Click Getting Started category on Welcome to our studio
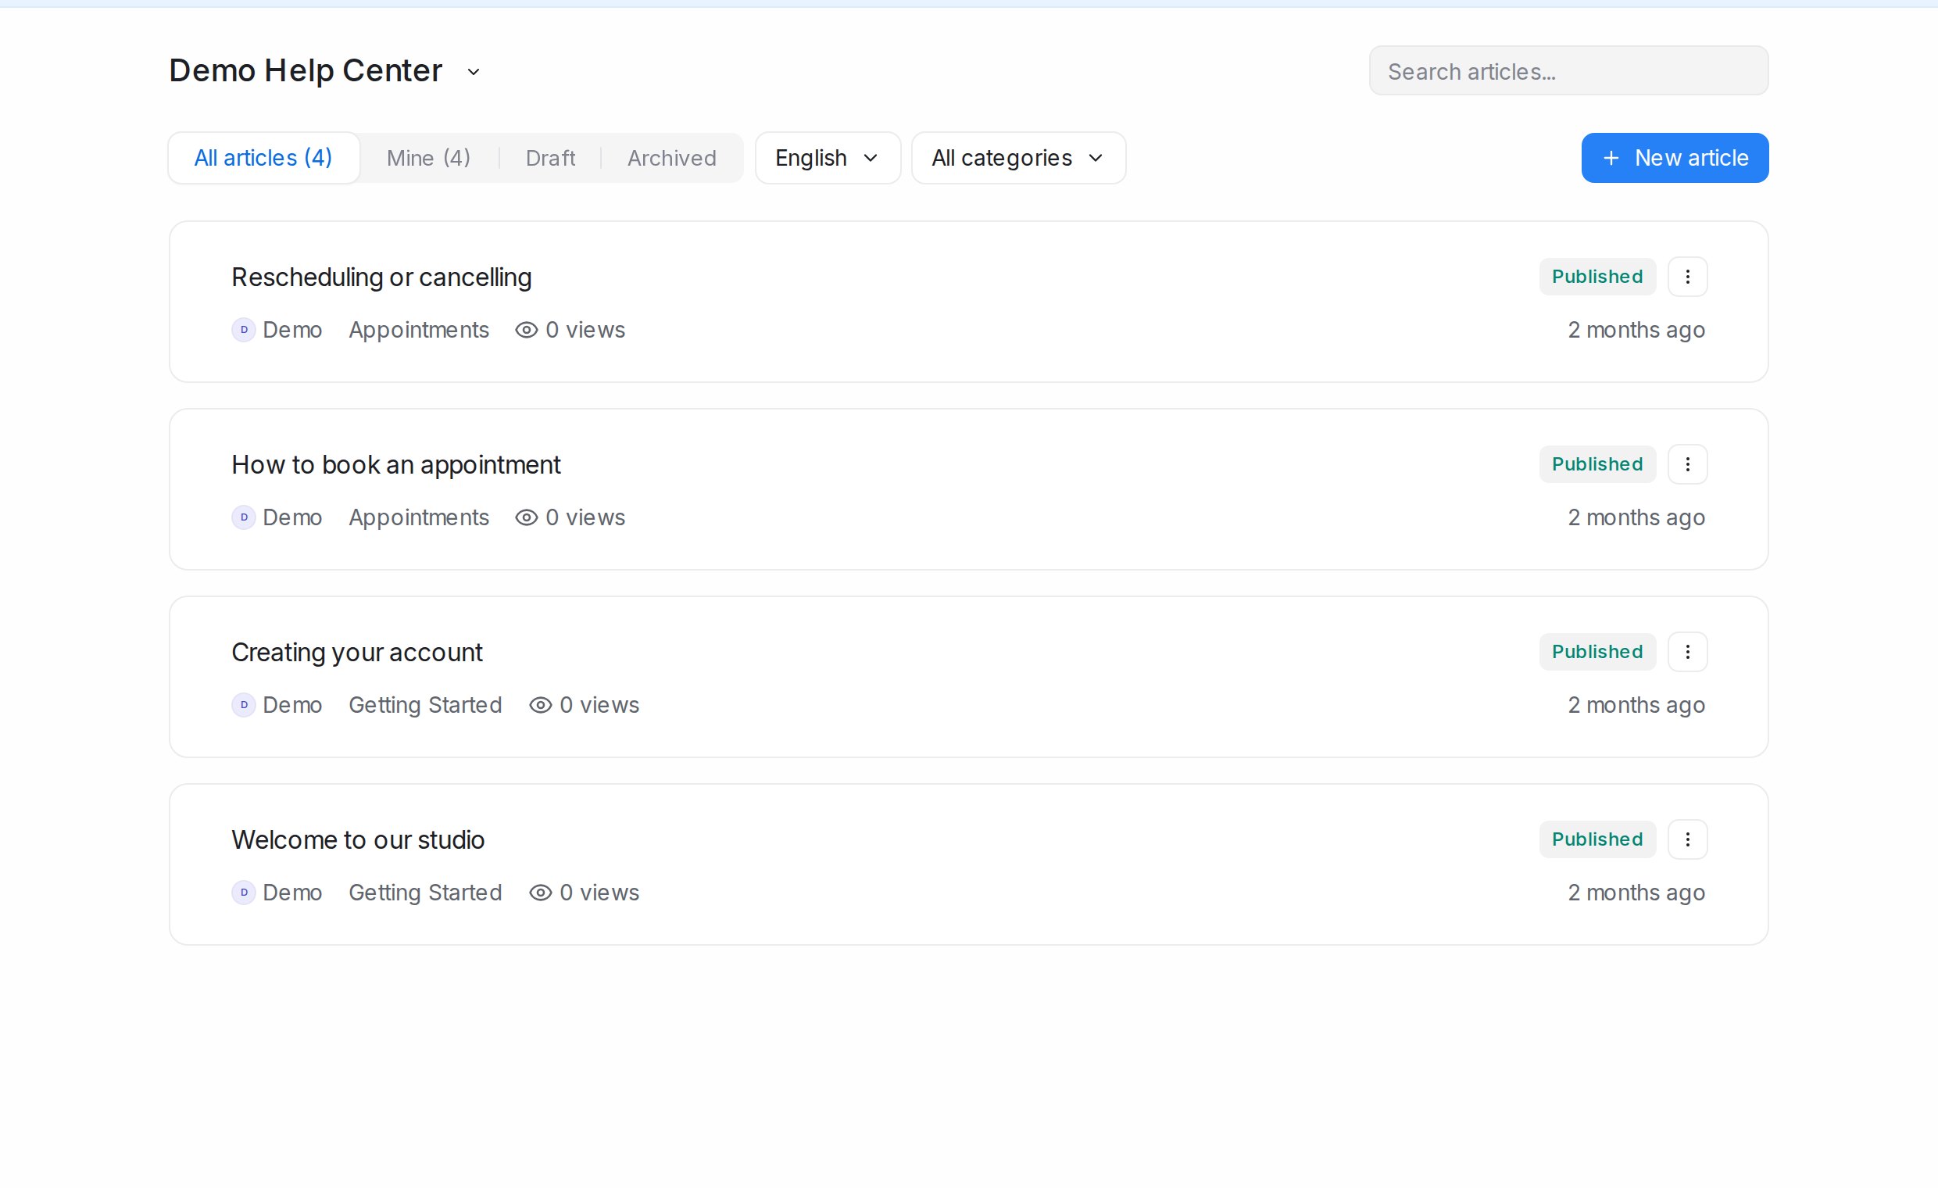Screen dimensions: 1938x1188 click(x=426, y=893)
